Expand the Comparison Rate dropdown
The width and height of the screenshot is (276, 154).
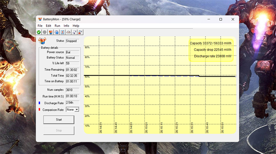click(x=77, y=110)
